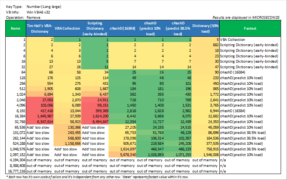This screenshot has height=180, width=287.
Task: Select the "Results are displayed in MICROSECONDS" note
Action: point(249,17)
